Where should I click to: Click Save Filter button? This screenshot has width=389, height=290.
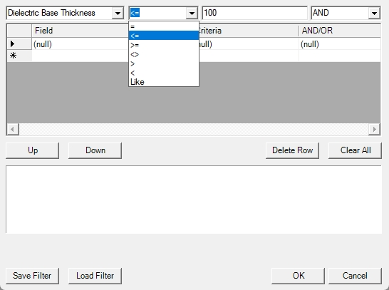[x=33, y=276]
